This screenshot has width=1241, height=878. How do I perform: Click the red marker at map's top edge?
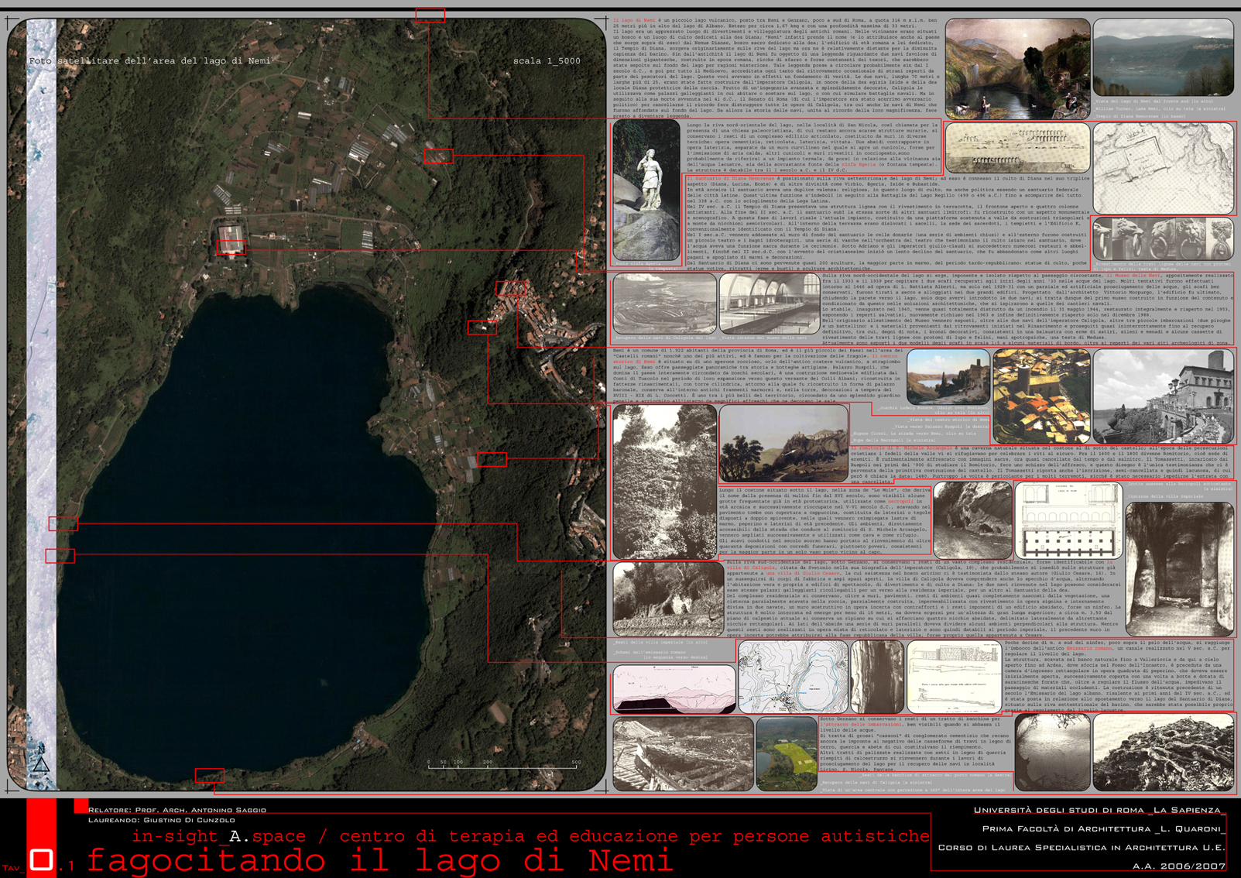(x=430, y=15)
